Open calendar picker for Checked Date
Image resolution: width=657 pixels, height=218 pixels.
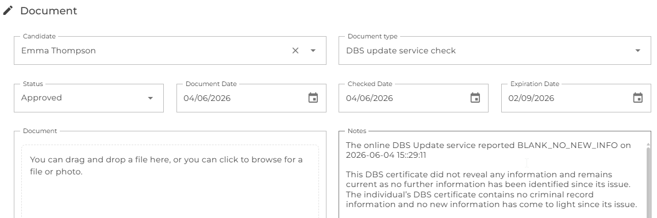point(475,98)
